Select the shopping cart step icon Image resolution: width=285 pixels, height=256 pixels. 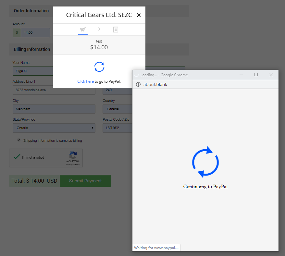[83, 30]
